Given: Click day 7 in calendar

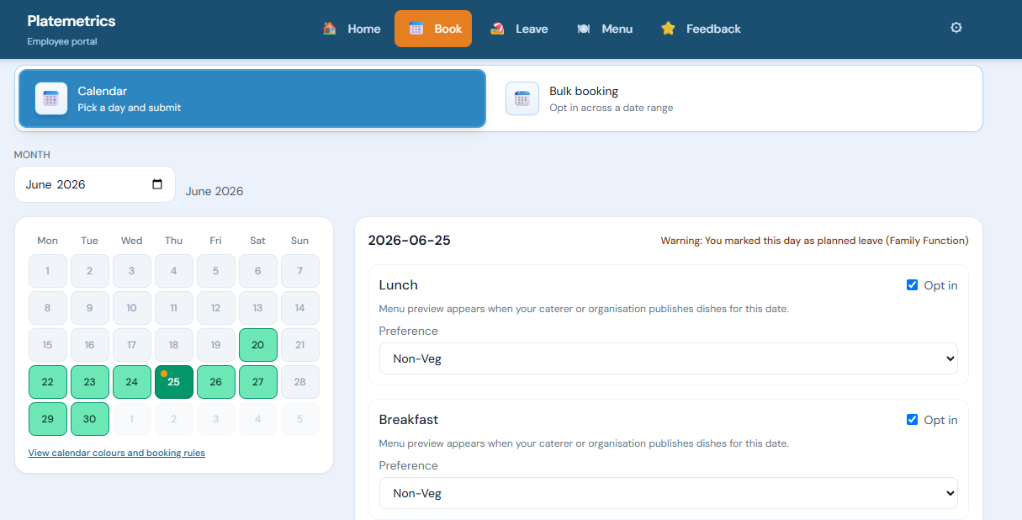Looking at the screenshot, I should (x=300, y=271).
